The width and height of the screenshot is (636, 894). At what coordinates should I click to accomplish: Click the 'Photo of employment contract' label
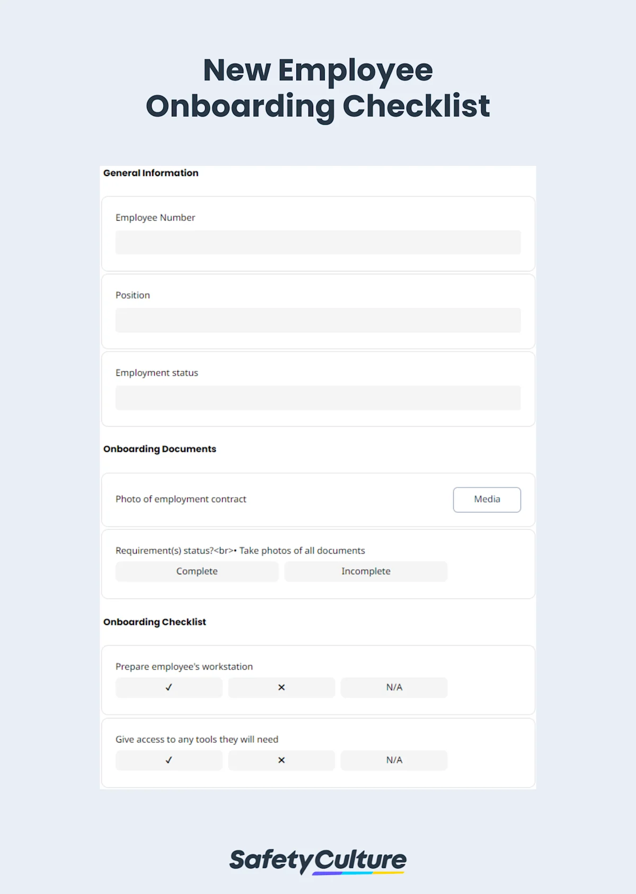coord(181,499)
